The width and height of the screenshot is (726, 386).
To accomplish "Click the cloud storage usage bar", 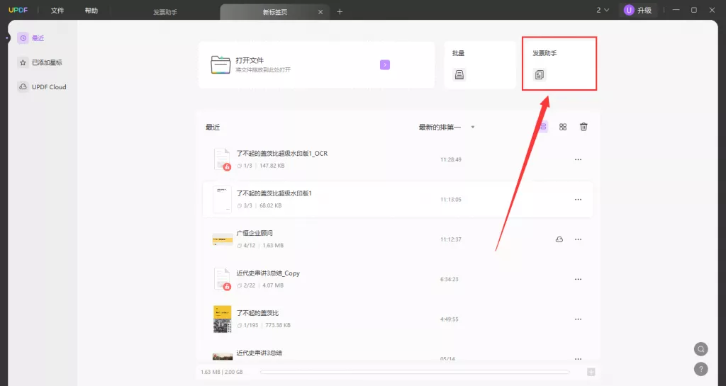I will (415, 372).
